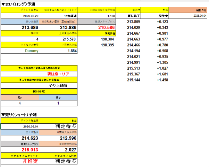Select the important price 198.304
The image size is (209, 167).
click(107, 39)
